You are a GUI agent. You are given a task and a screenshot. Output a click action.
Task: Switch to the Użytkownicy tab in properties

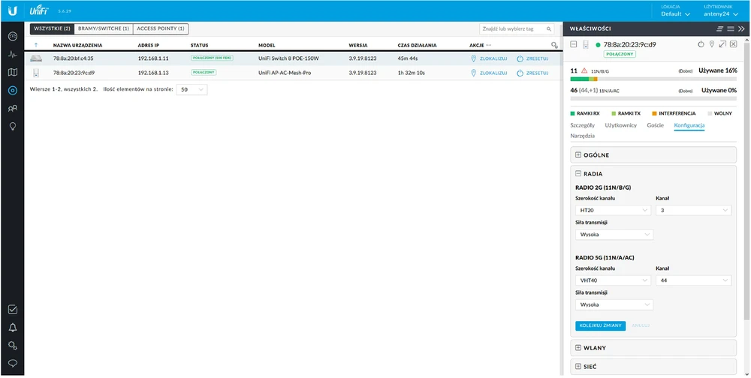tap(620, 125)
